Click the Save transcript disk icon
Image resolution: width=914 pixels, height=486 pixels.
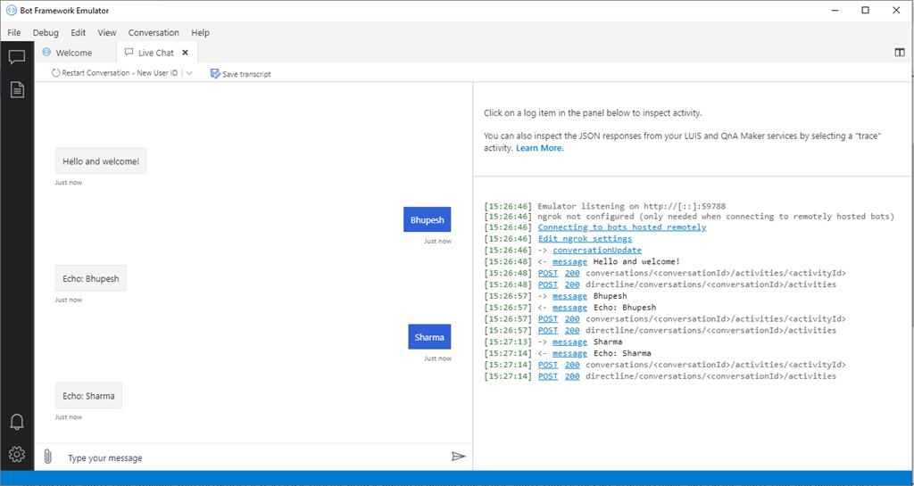click(x=215, y=73)
